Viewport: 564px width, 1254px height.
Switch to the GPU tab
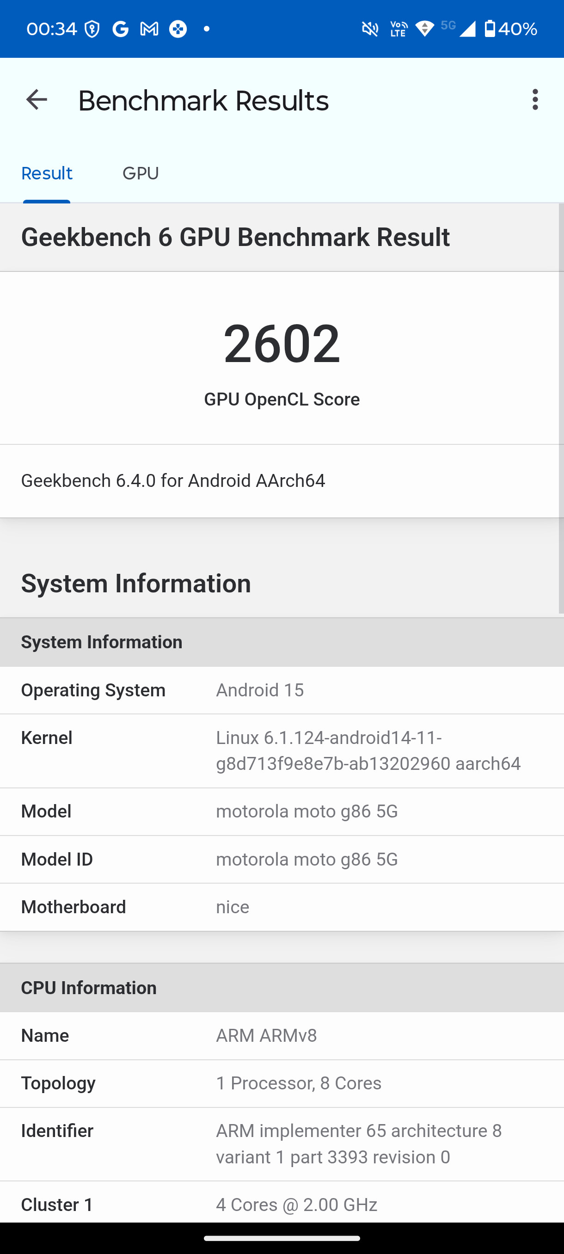coord(141,173)
